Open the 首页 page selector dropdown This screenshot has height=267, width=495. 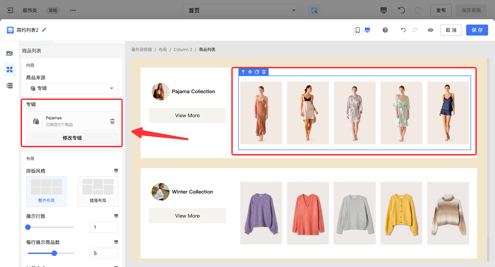[x=243, y=11]
